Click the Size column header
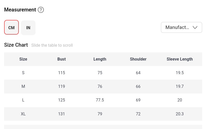 coord(23,59)
